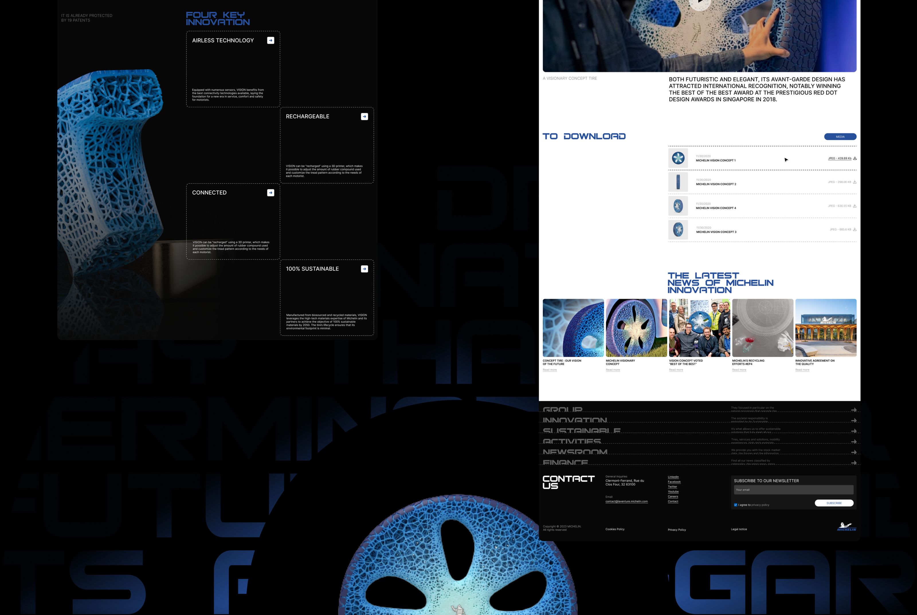The image size is (917, 615).
Task: Uncheck the privacy policy agreement checkbox
Action: (x=735, y=505)
